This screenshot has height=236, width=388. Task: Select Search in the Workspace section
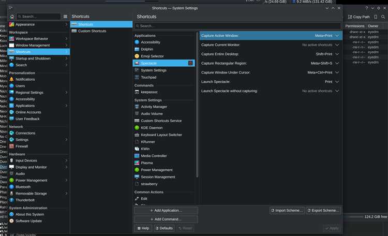(x=38, y=65)
